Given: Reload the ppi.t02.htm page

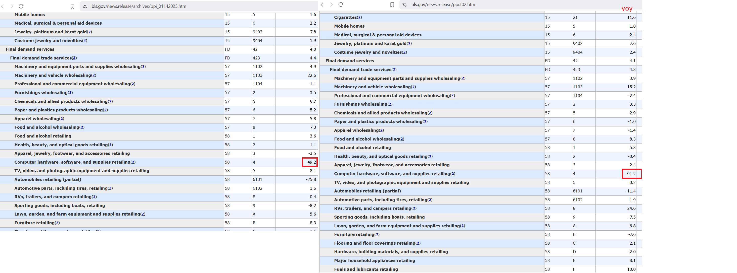Looking at the screenshot, I should point(341,5).
